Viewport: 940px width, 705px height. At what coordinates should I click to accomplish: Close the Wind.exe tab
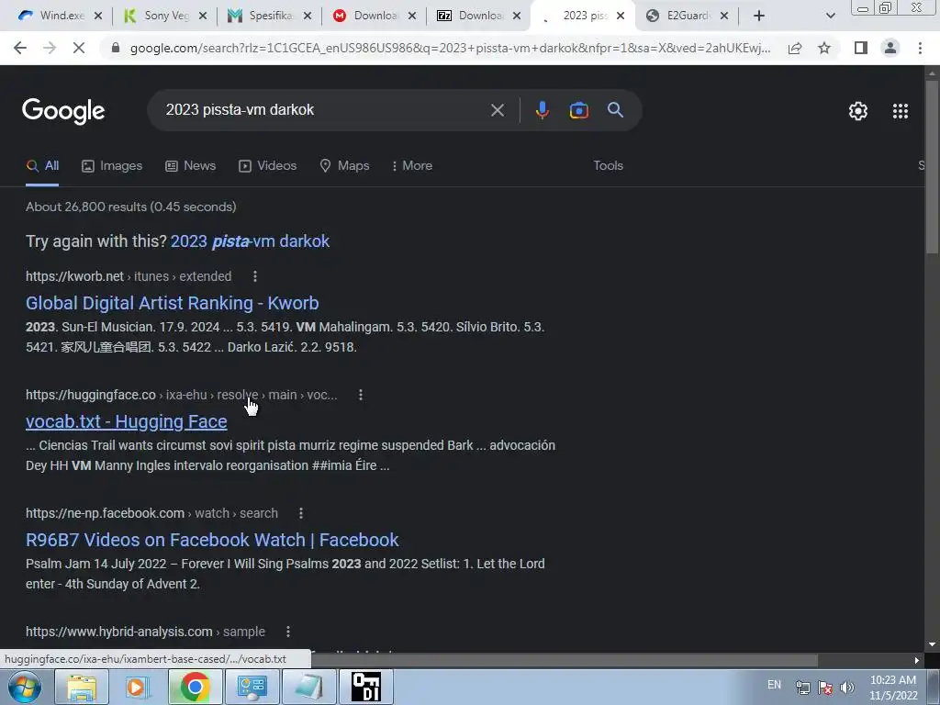click(98, 16)
